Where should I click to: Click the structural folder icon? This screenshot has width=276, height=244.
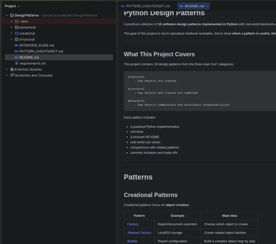[17, 39]
